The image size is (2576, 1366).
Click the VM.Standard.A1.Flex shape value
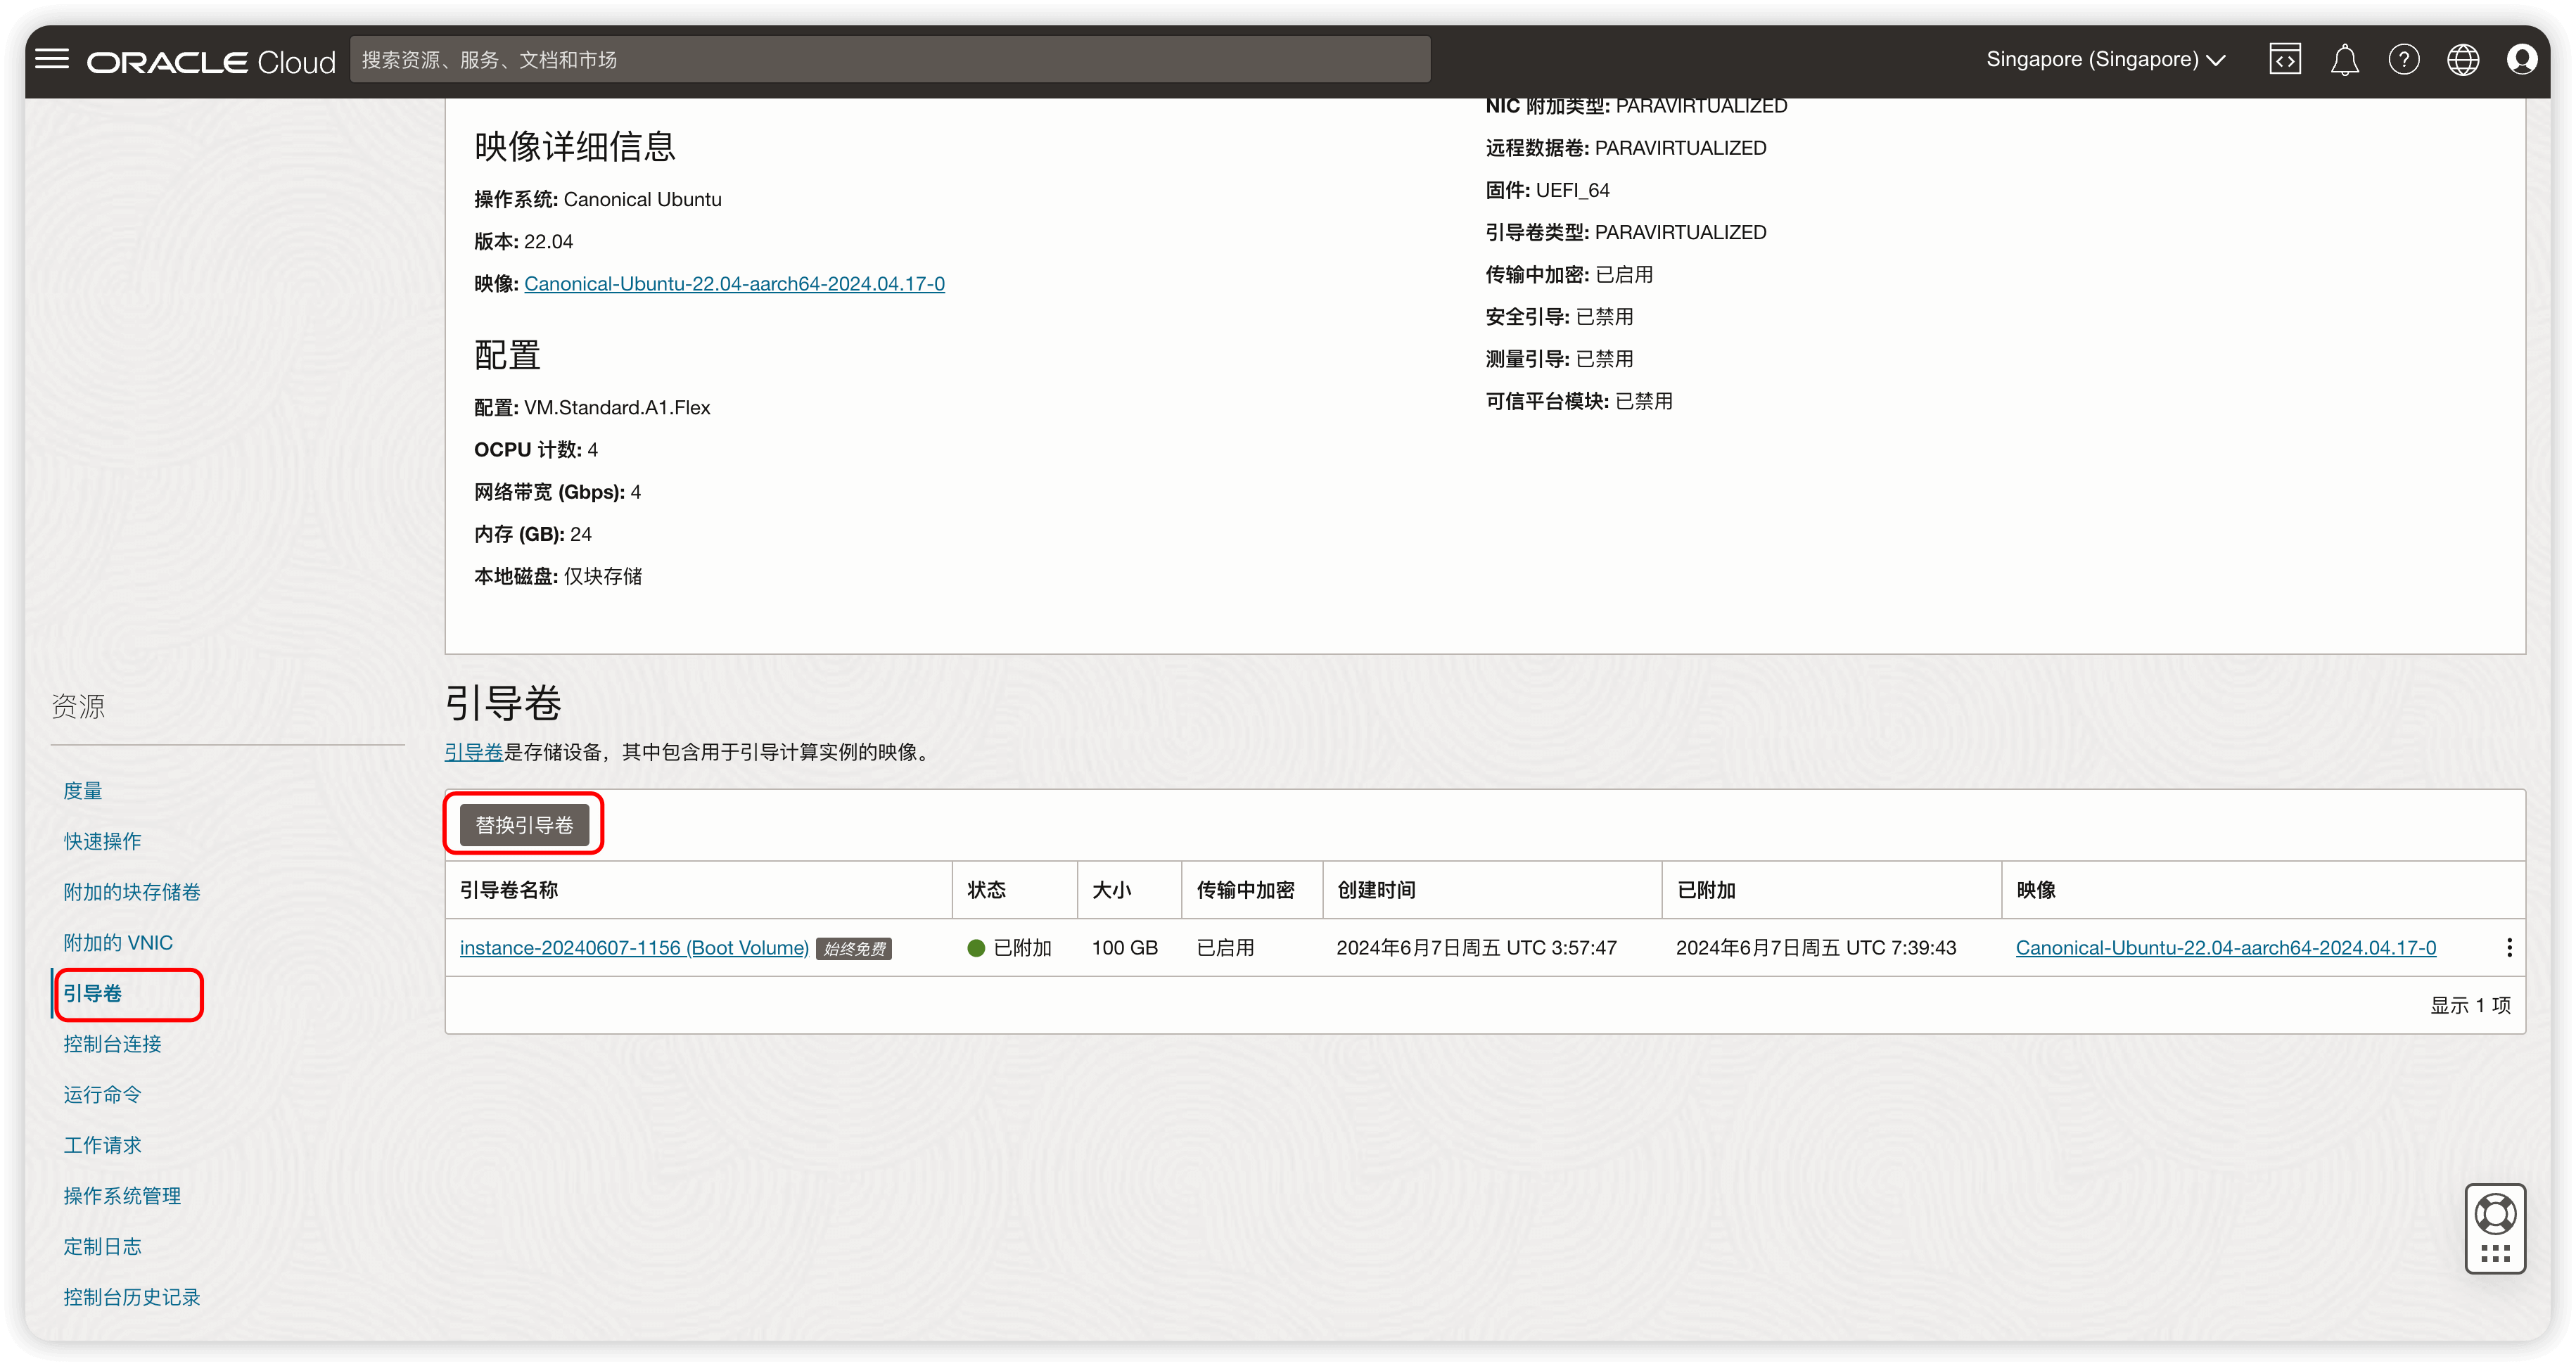click(x=617, y=408)
